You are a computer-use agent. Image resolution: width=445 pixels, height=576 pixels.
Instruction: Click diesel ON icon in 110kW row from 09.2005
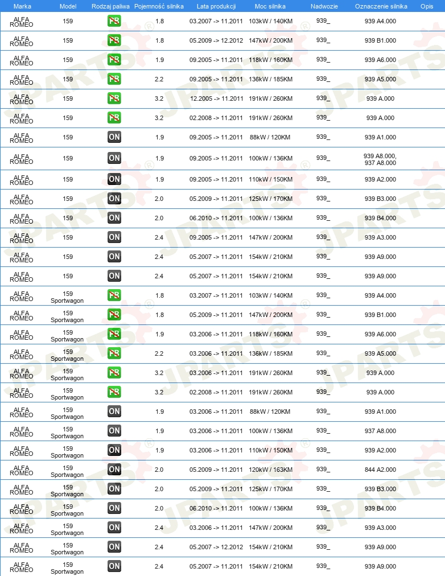[x=114, y=179]
